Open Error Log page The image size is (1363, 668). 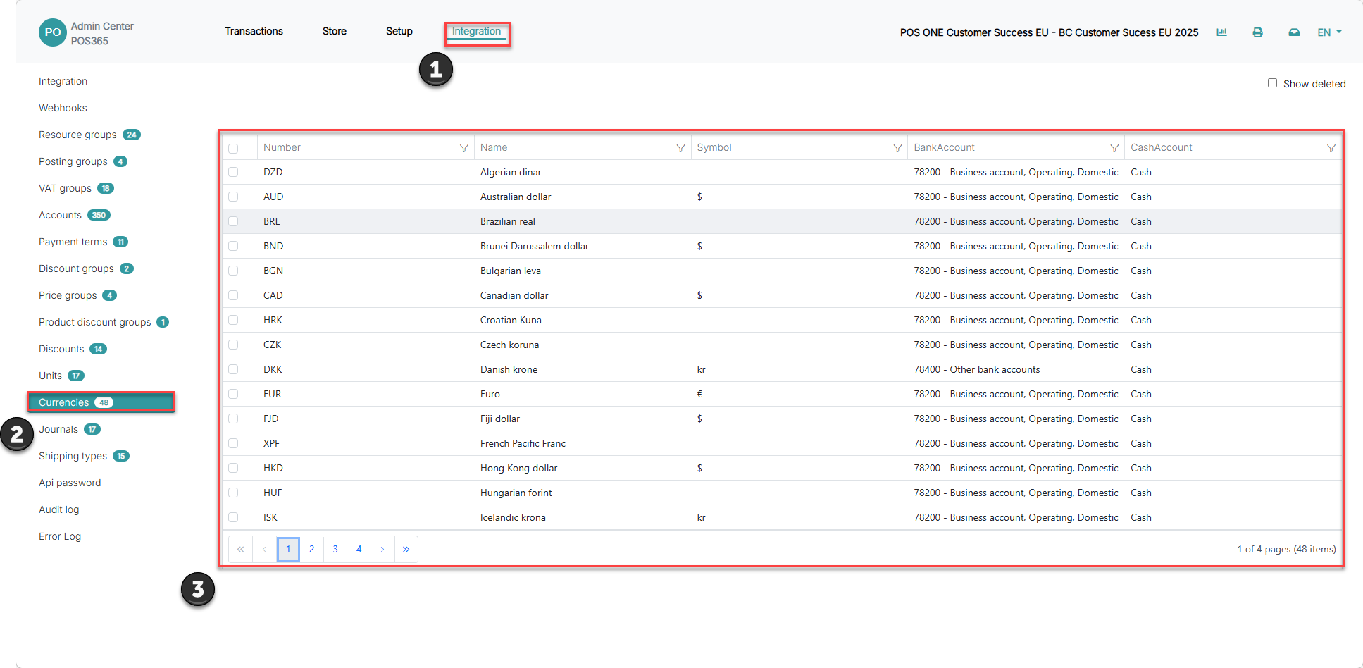pyautogui.click(x=60, y=536)
